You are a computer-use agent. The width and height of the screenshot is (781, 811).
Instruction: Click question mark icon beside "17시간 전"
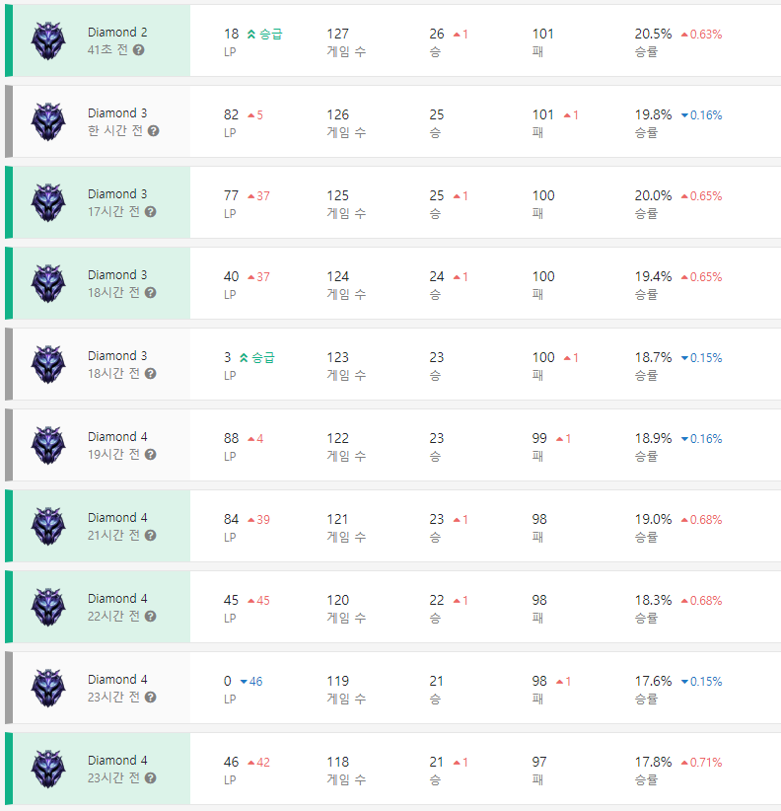click(x=150, y=211)
